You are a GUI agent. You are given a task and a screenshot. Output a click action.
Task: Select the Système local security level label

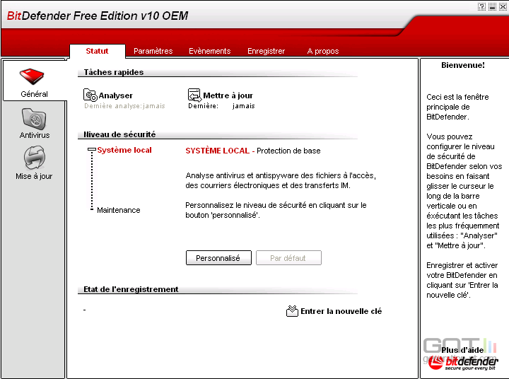point(124,150)
